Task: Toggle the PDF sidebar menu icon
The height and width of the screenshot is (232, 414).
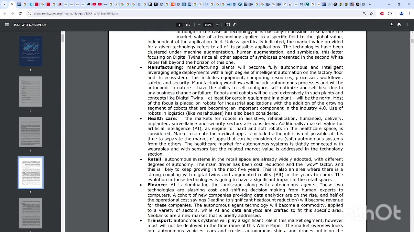Action: pos(7,25)
